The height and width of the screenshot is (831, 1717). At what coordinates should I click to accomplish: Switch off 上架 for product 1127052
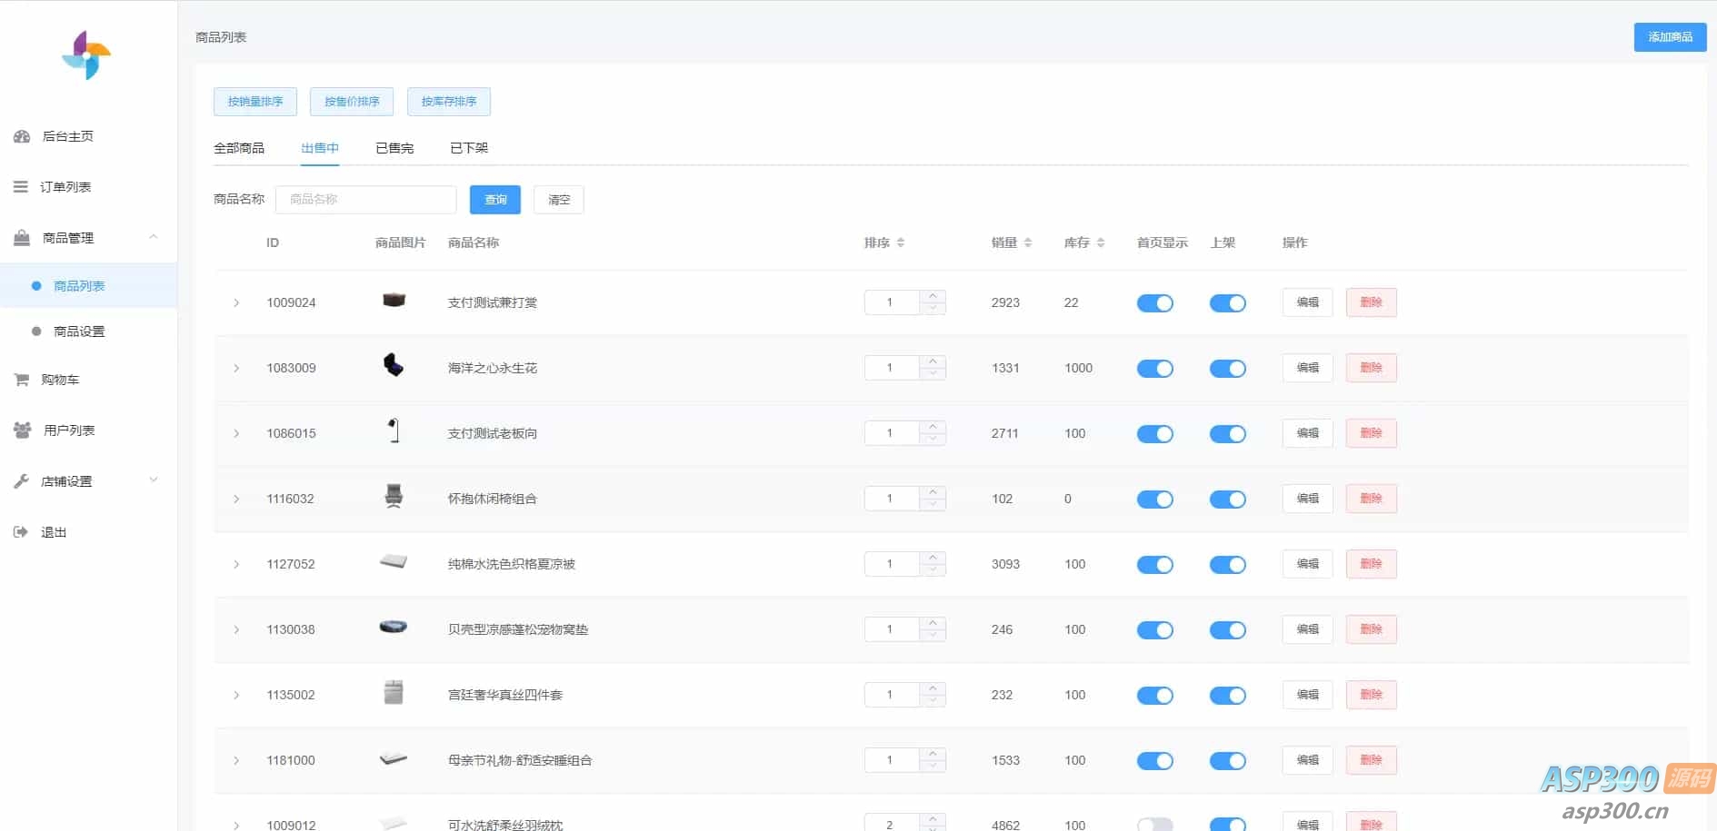1228,565
